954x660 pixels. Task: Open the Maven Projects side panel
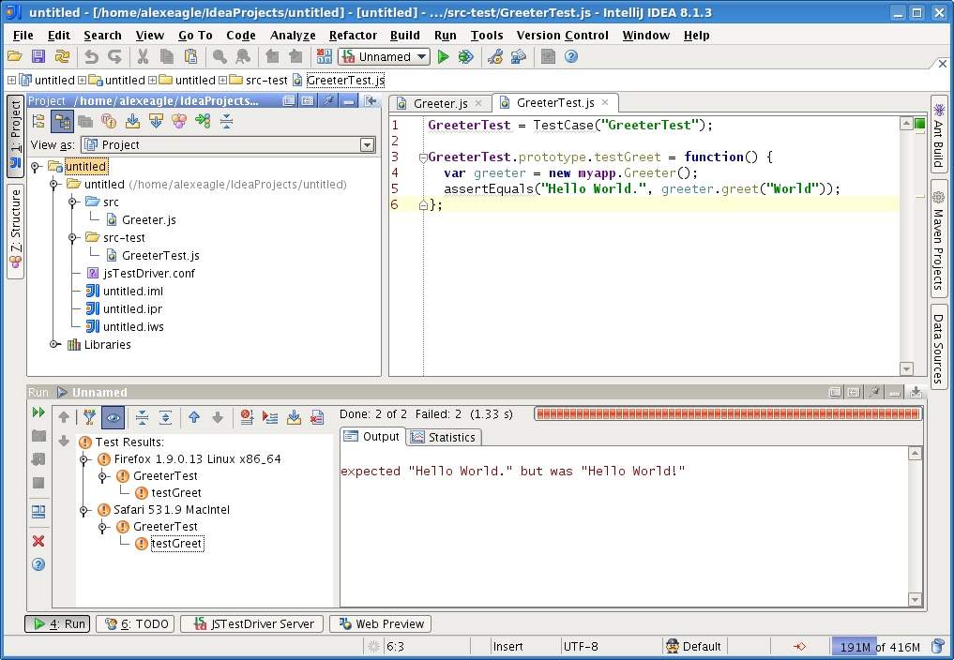(x=938, y=240)
